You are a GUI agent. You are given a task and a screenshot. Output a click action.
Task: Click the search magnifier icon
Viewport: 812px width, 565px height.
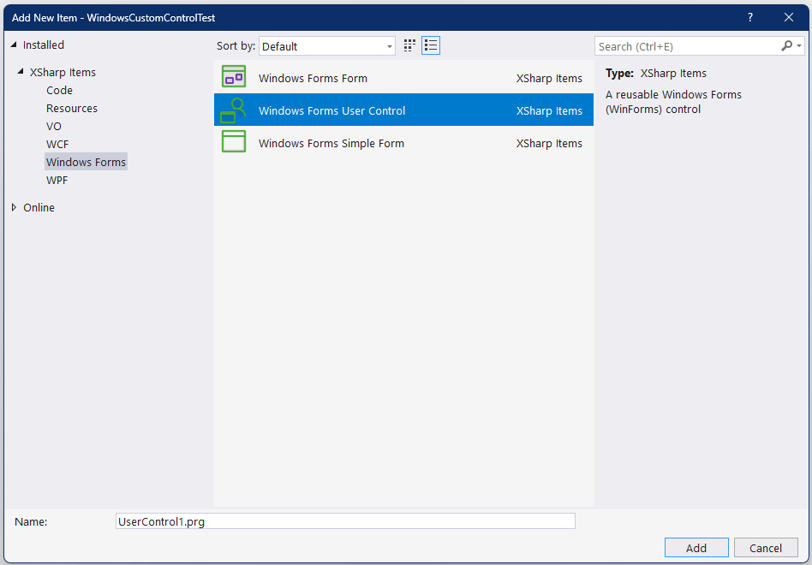click(x=787, y=46)
